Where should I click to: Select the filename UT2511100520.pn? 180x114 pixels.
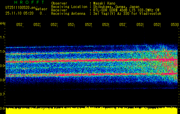pyautogui.click(x=20, y=7)
